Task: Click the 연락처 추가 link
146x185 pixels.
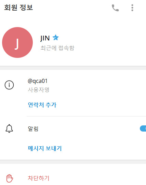Action: (42, 105)
